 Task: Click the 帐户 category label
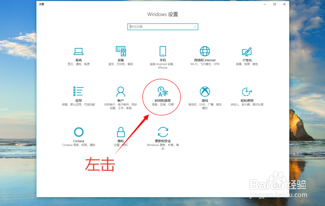(x=121, y=100)
